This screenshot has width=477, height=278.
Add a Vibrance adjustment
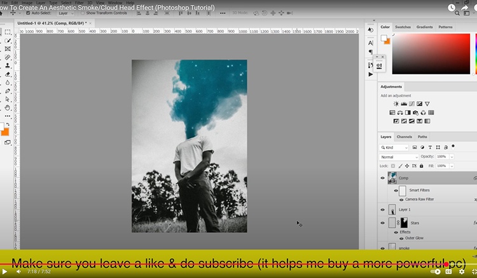427,104
